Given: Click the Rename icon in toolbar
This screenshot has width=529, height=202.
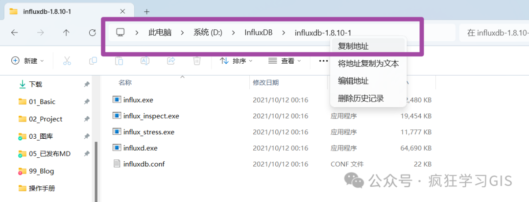Looking at the screenshot, I should (144, 61).
